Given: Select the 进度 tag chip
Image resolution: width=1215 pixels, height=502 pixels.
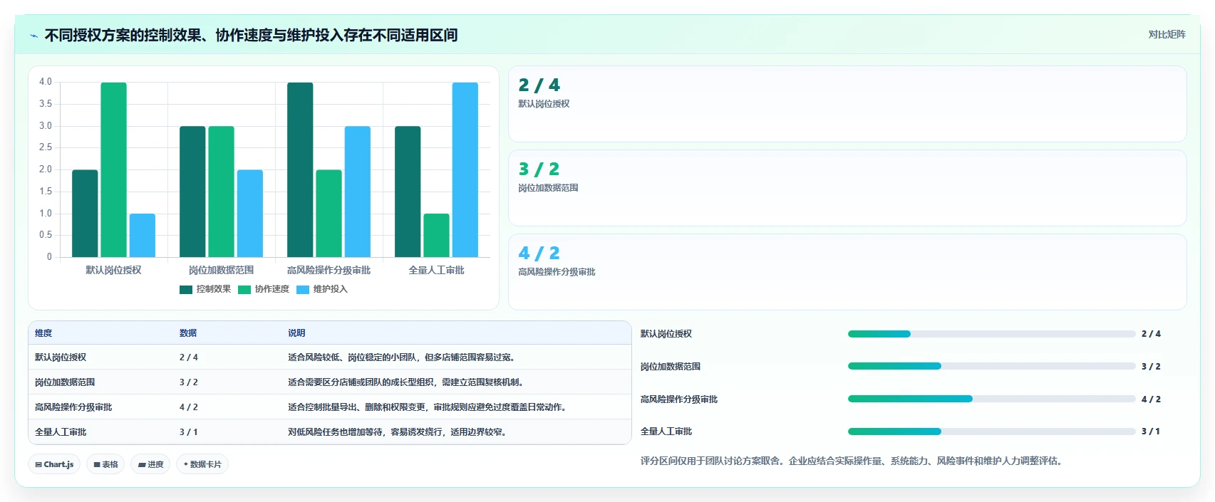Looking at the screenshot, I should click(150, 464).
